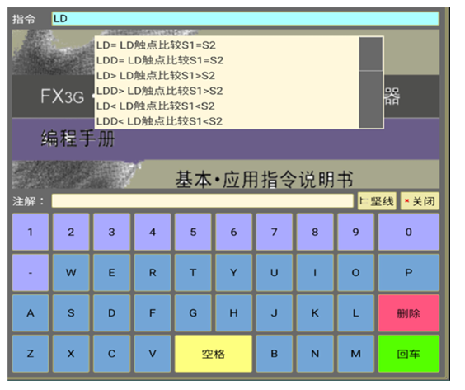Click the 关闭 close button
465x390 pixels.
[x=420, y=201]
